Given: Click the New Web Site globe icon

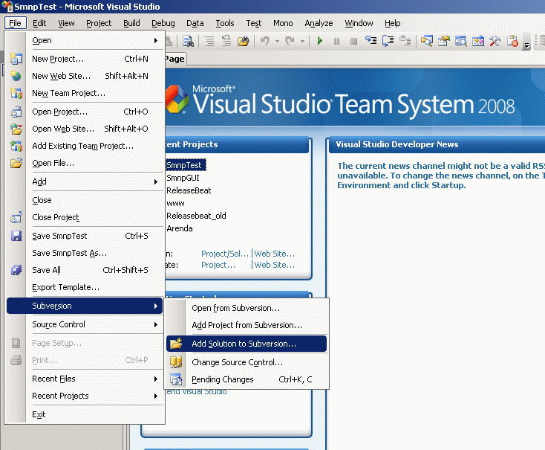Looking at the screenshot, I should click(16, 76).
